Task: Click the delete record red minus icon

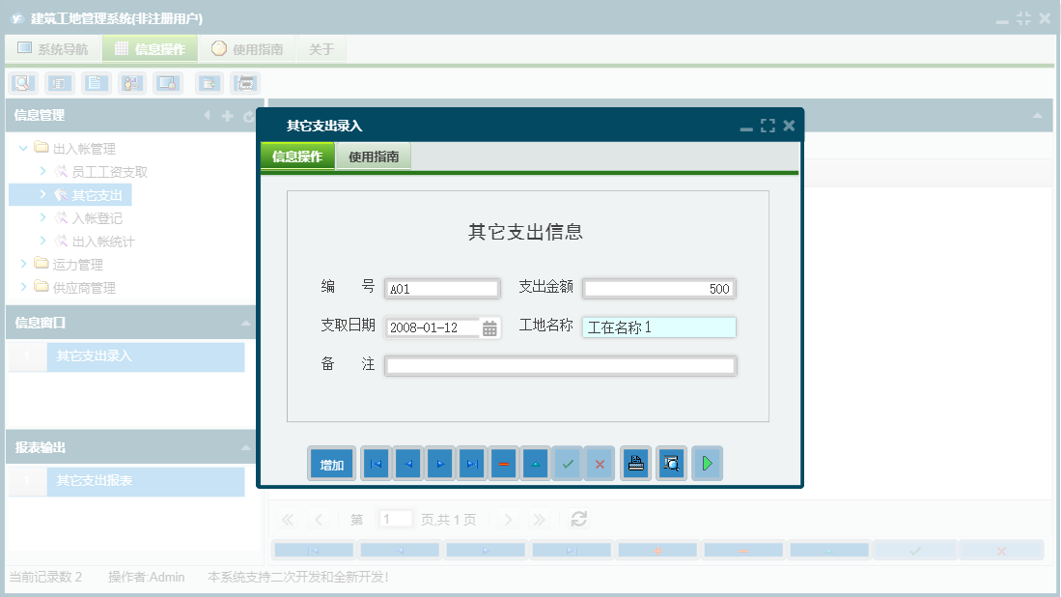Action: click(x=503, y=463)
